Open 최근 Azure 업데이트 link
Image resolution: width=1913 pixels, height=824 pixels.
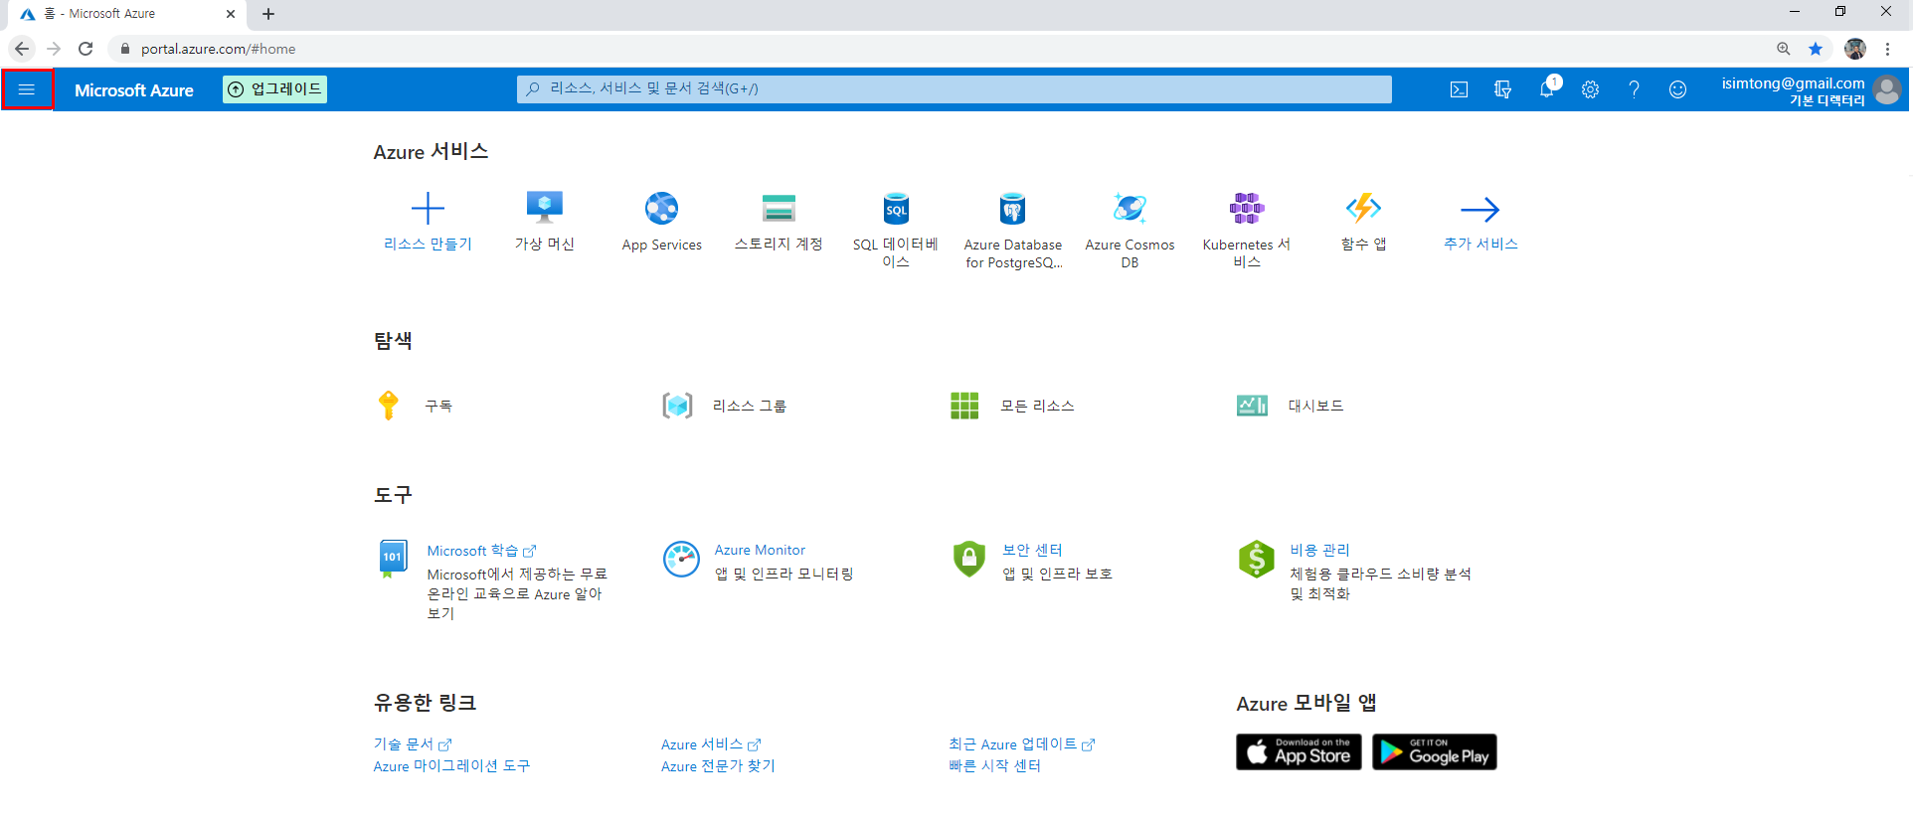tap(1021, 744)
